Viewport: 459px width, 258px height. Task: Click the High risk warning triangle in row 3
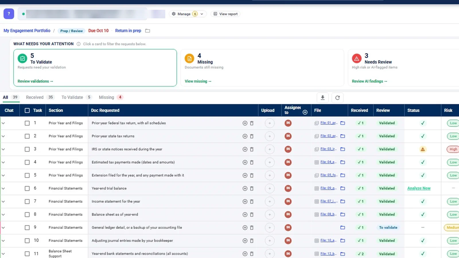pos(423,149)
